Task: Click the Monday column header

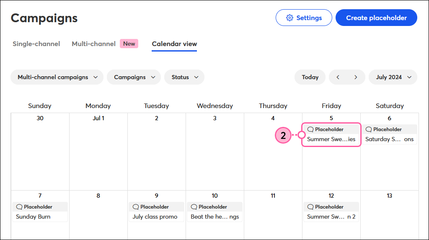Action: (98, 106)
